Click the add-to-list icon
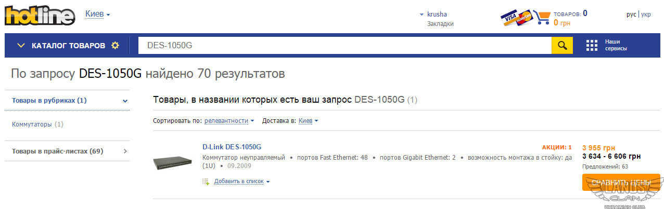 (x=206, y=182)
